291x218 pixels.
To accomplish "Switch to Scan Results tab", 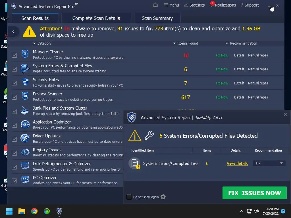I will [35, 18].
